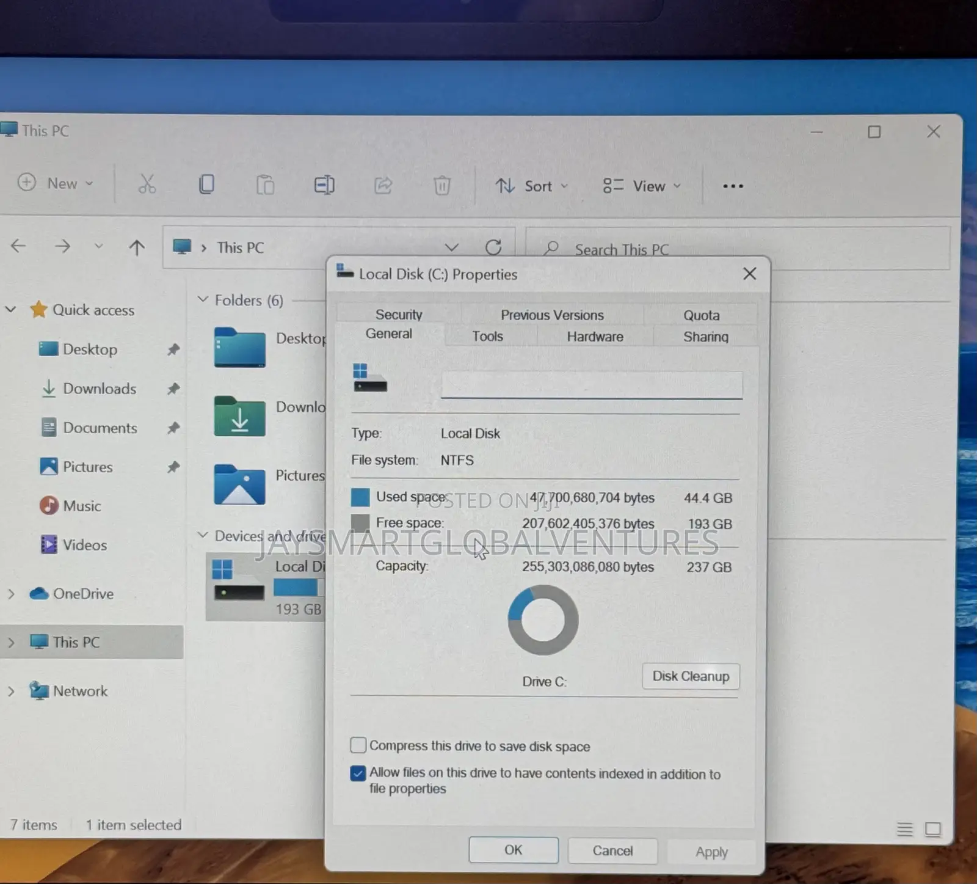The width and height of the screenshot is (977, 884).
Task: Open the Desktop folder icon in Folders
Action: [x=239, y=347]
